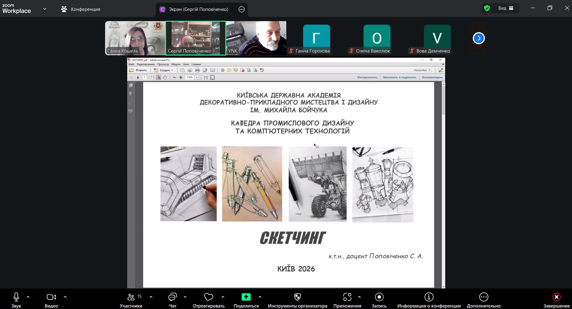
Task: Start recording with the Запись button
Action: (379, 297)
